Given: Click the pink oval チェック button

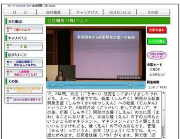Looking at the screenshot, I should (x=157, y=55).
